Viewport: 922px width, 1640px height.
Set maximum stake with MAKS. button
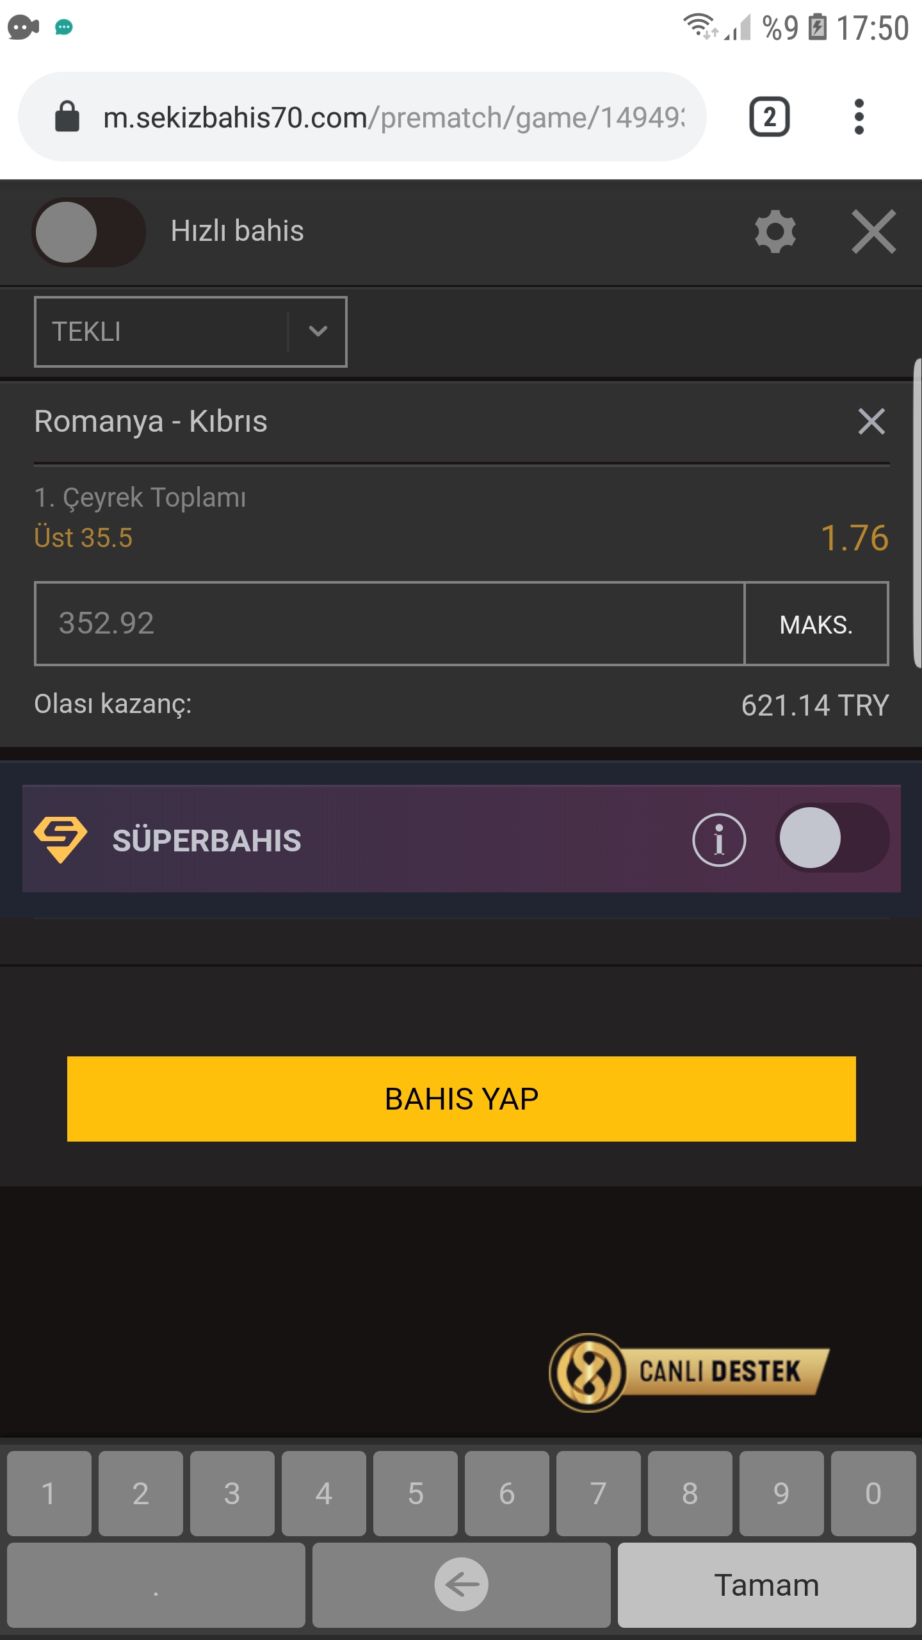coord(816,624)
